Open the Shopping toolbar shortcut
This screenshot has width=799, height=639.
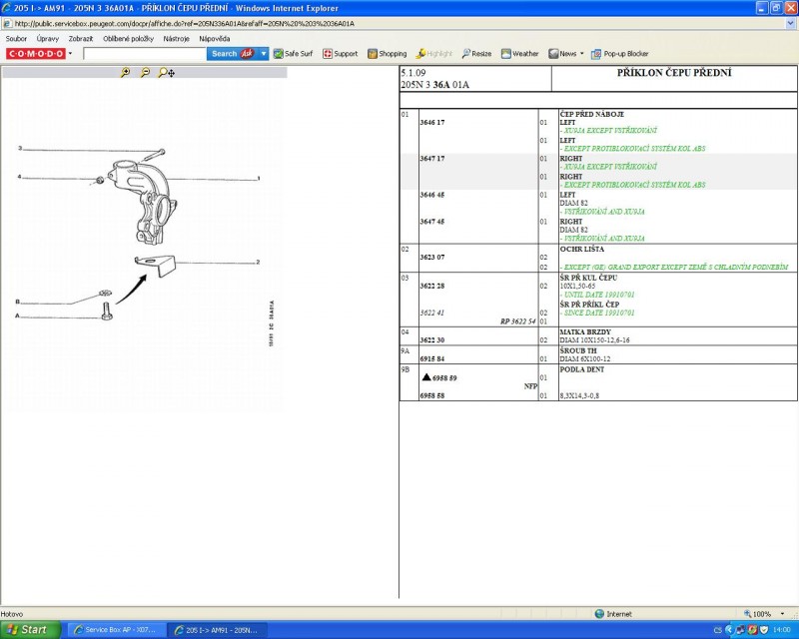pos(387,54)
